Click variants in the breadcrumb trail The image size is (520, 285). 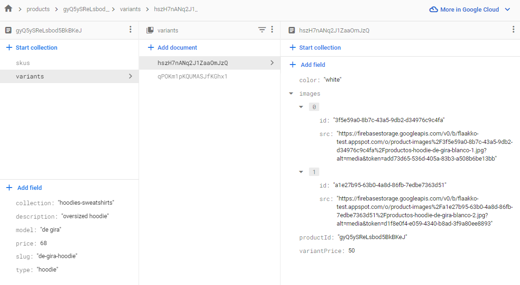(x=130, y=9)
